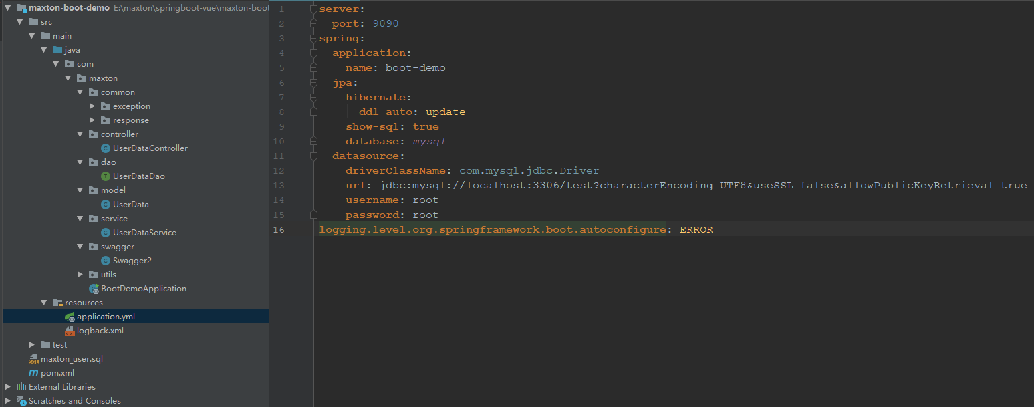
Task: Select Swagger2 in the project tree
Action: click(x=132, y=261)
